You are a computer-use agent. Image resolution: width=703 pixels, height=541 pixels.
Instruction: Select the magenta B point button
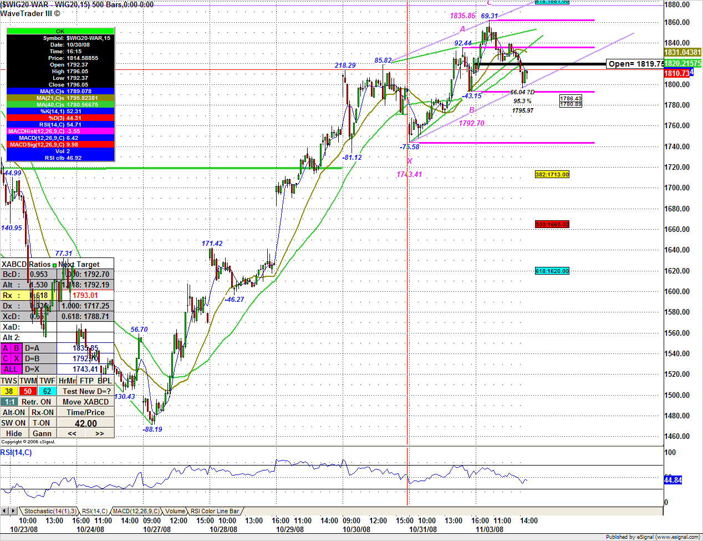(x=17, y=348)
